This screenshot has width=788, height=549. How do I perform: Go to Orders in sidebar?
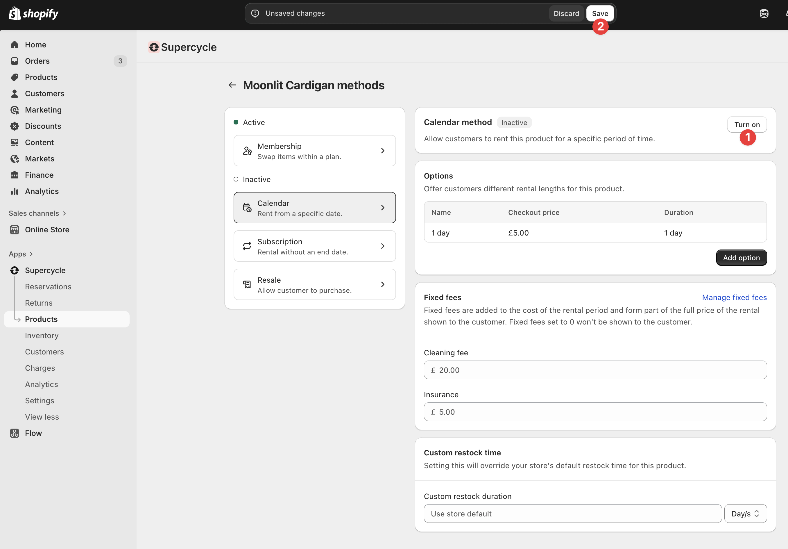tap(37, 61)
